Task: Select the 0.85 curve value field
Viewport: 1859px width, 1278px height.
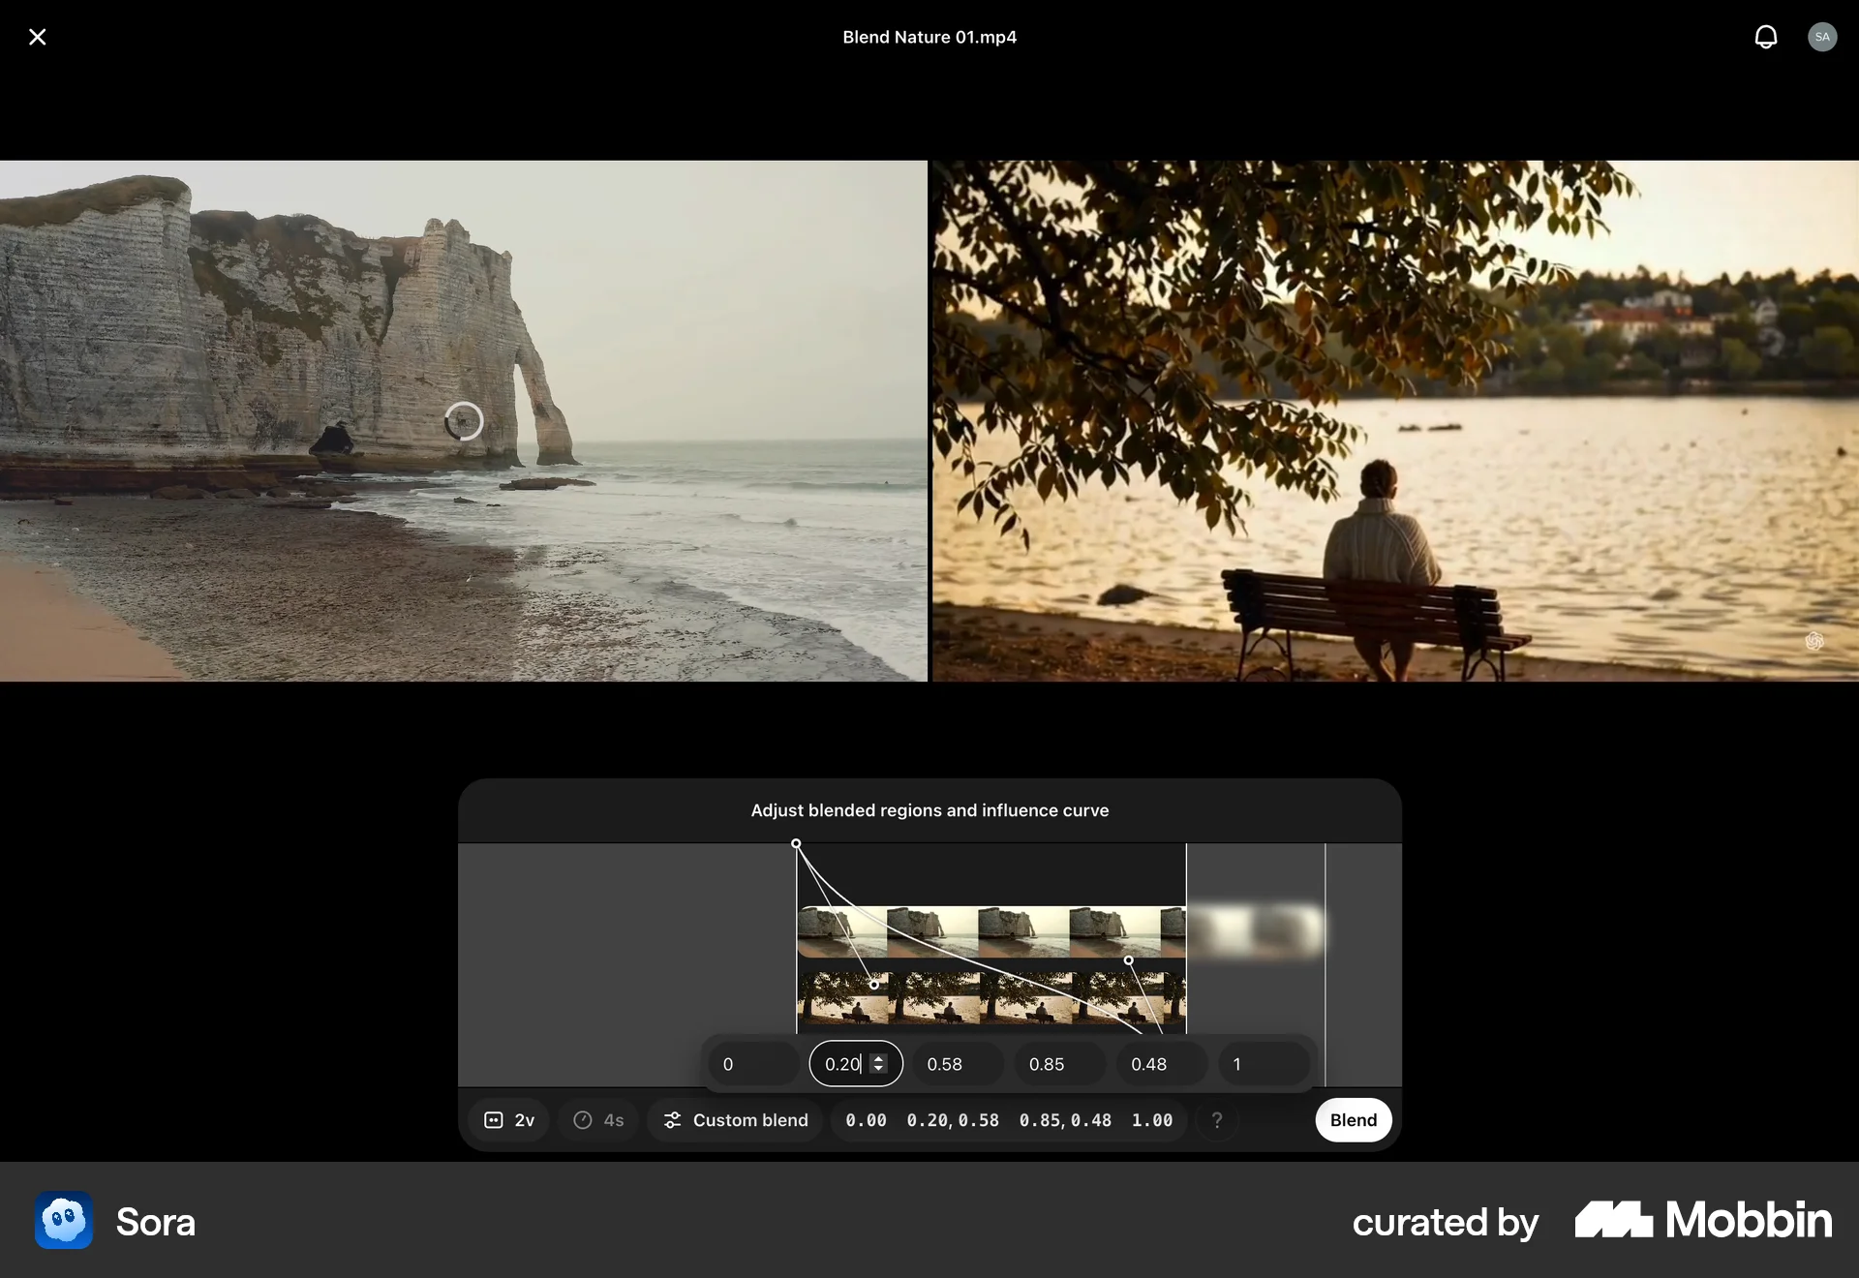Action: pyautogui.click(x=1058, y=1064)
